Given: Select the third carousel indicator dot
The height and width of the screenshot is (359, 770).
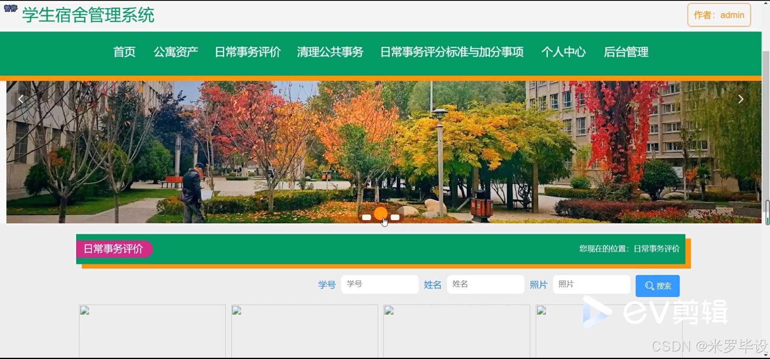Looking at the screenshot, I should (x=395, y=217).
